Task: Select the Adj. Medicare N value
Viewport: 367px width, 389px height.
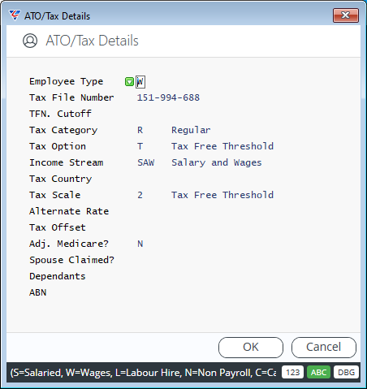Action: 140,244
